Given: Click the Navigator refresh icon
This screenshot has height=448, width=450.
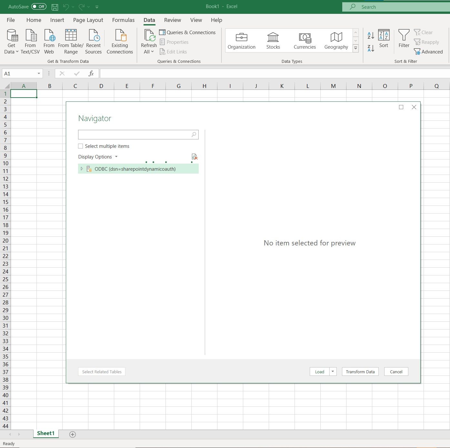Looking at the screenshot, I should pyautogui.click(x=194, y=157).
